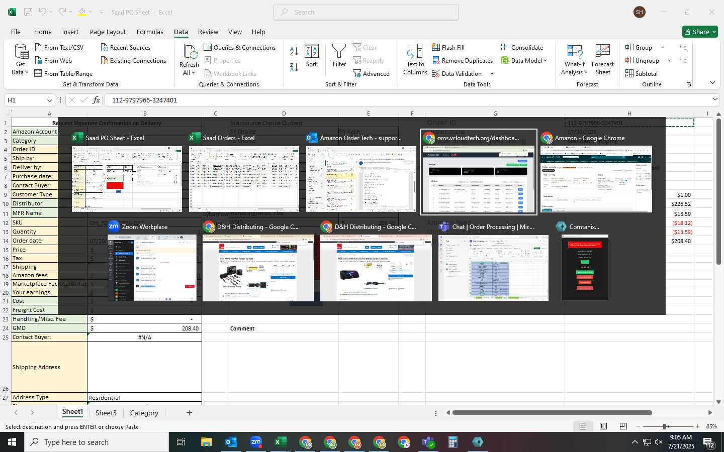Open the Group dropdown arrow

(662, 47)
